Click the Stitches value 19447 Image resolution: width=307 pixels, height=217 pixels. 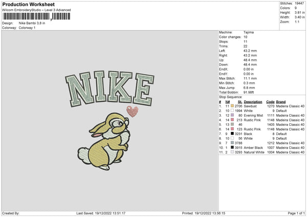coord(299,4)
